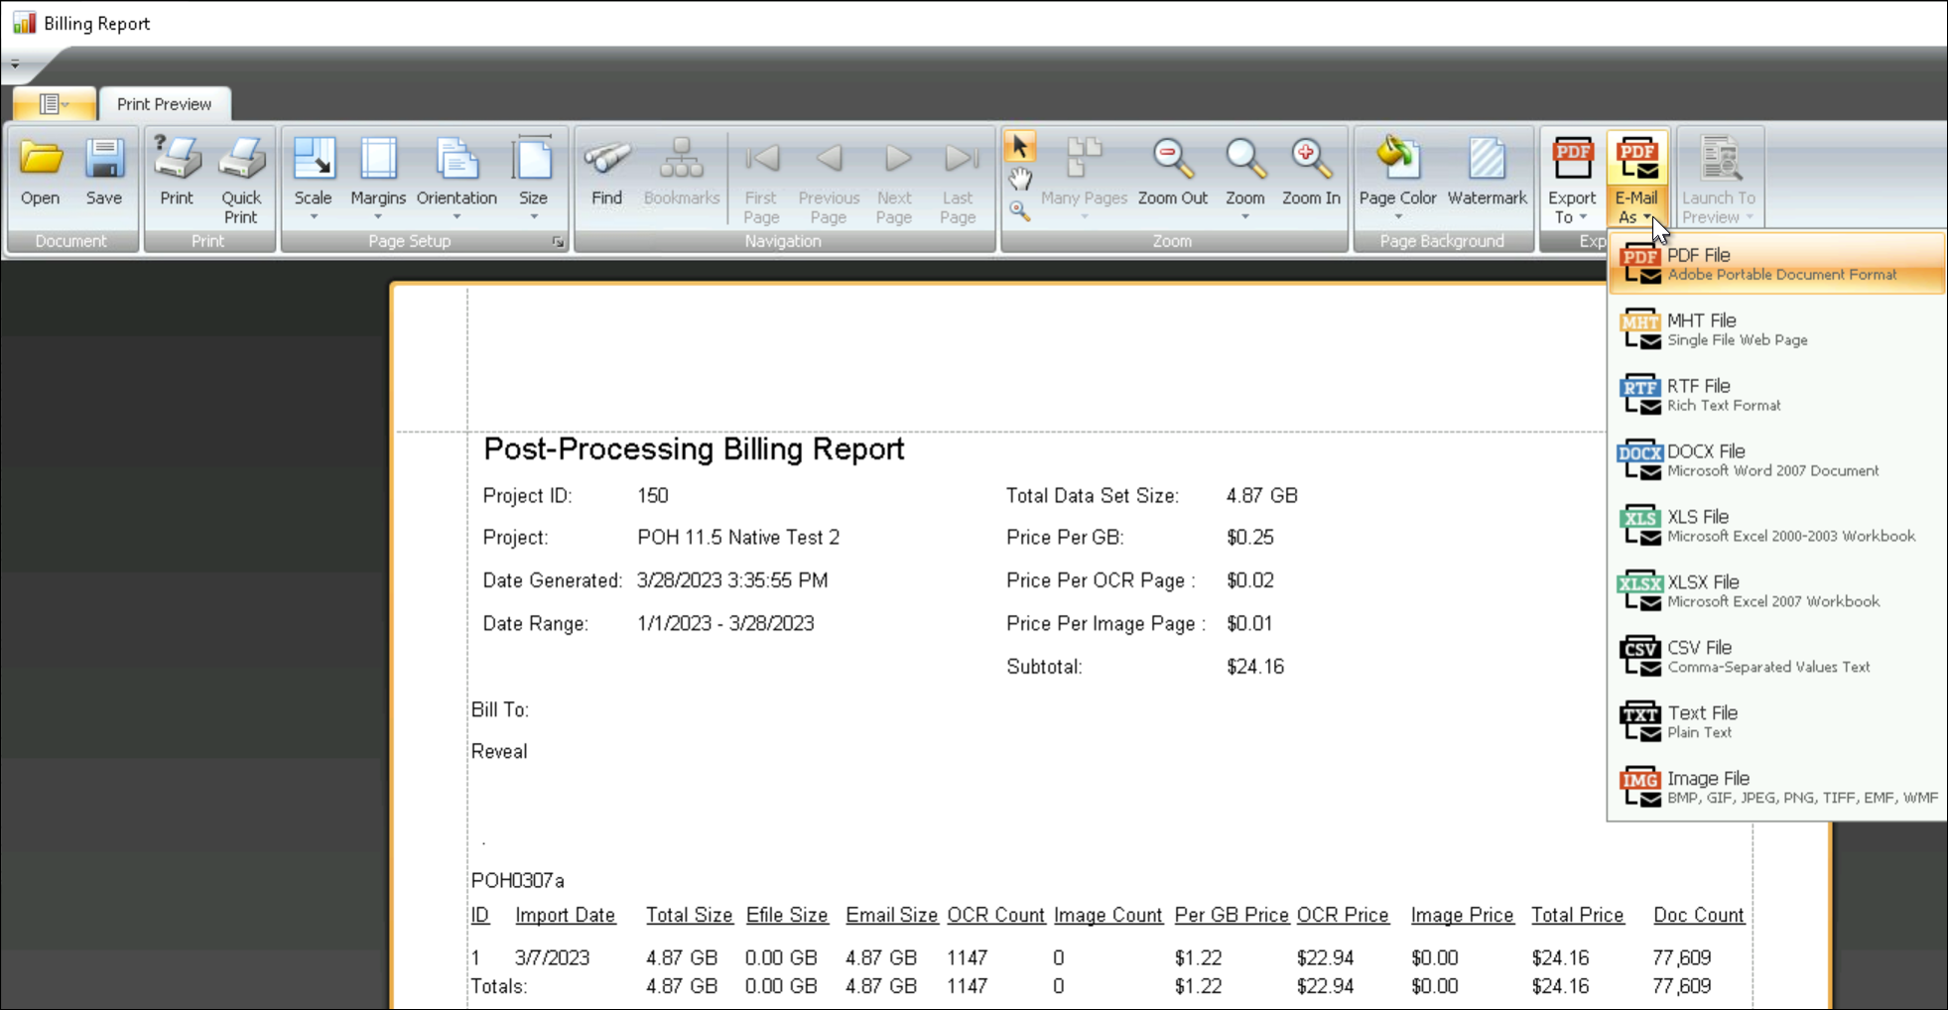
Task: Click the application menu button
Action: (x=54, y=104)
